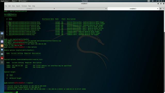Open the Places menu in the top bar
This screenshot has height=93, width=165.
tap(14, 1)
